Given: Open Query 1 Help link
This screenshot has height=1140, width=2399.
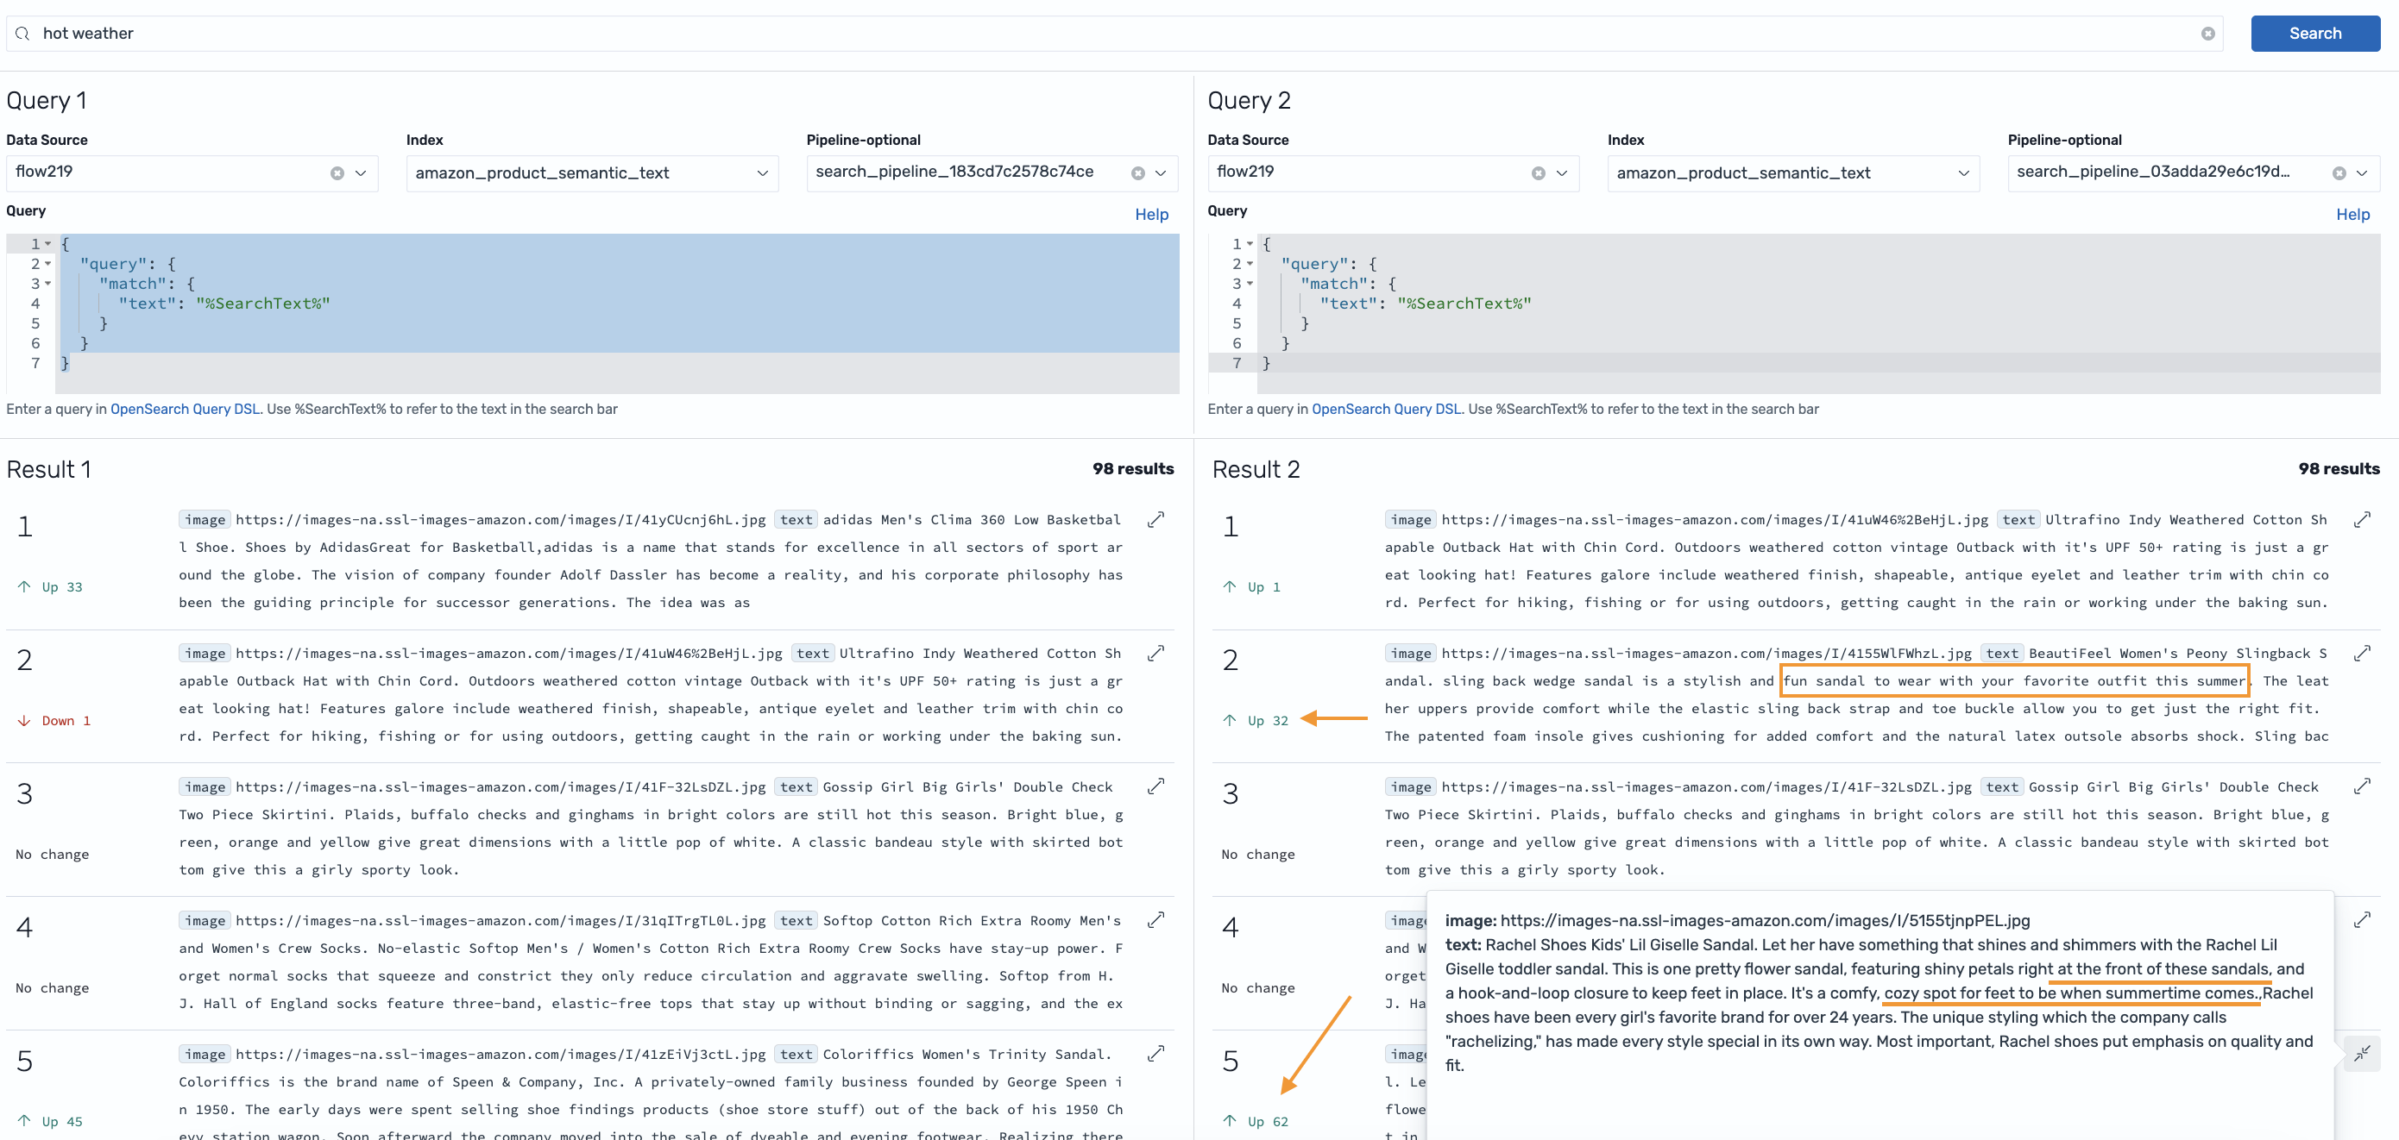Looking at the screenshot, I should [1151, 214].
